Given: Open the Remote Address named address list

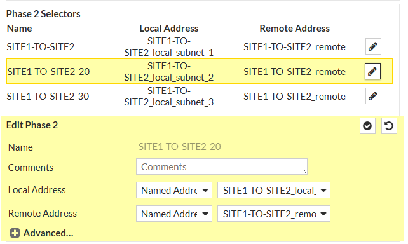Looking at the screenshot, I should pos(274,213).
